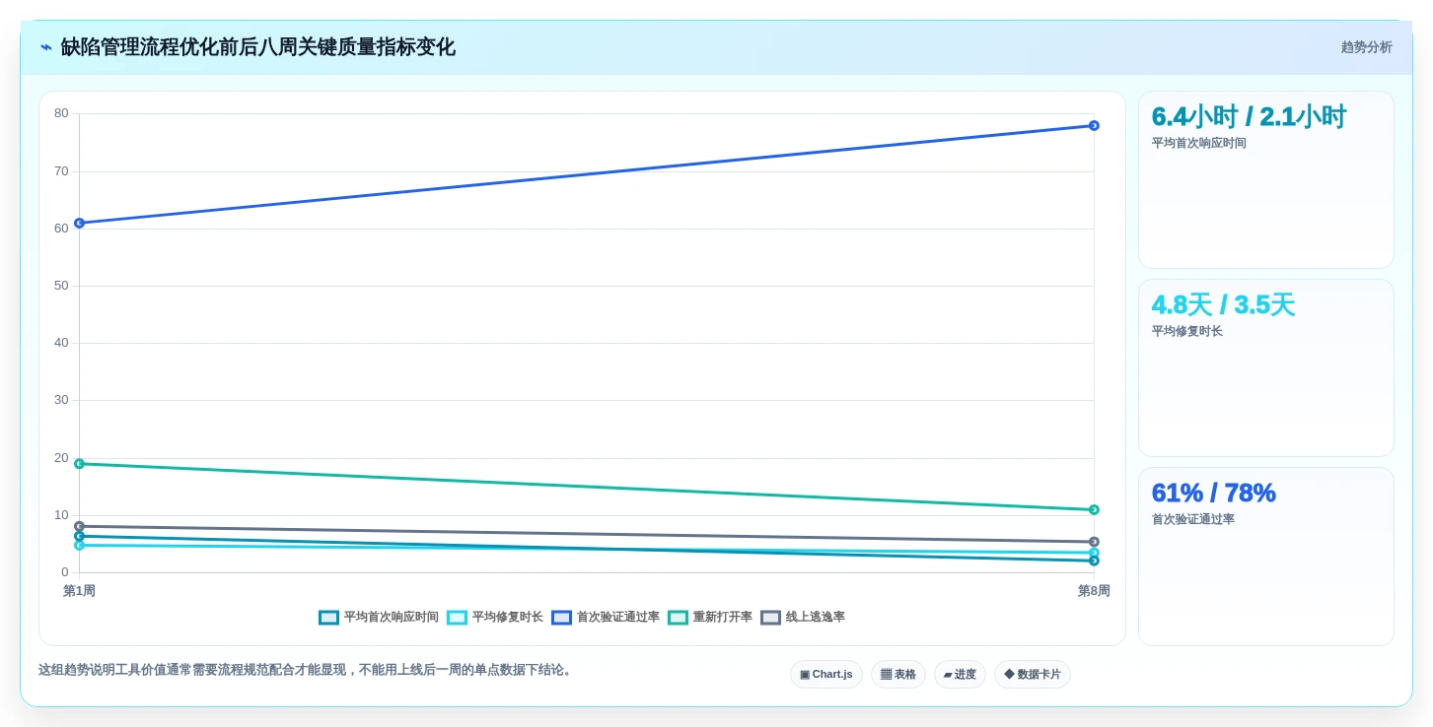The width and height of the screenshot is (1433, 727).
Task: Click the 第8周 axis label
Action: 1094,591
